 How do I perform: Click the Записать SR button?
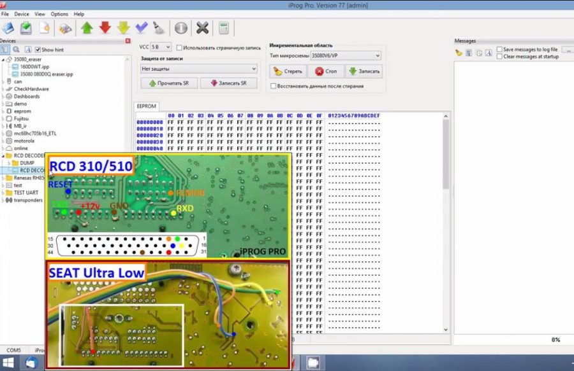click(x=229, y=83)
